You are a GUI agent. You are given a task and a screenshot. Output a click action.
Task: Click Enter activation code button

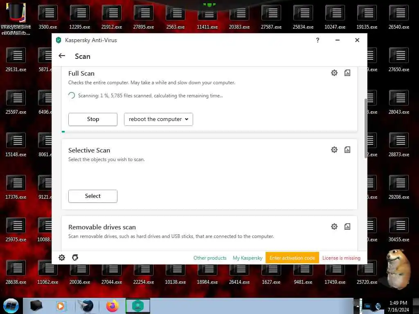click(292, 258)
